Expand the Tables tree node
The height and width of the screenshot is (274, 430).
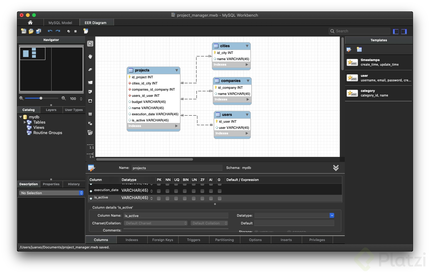[25, 122]
